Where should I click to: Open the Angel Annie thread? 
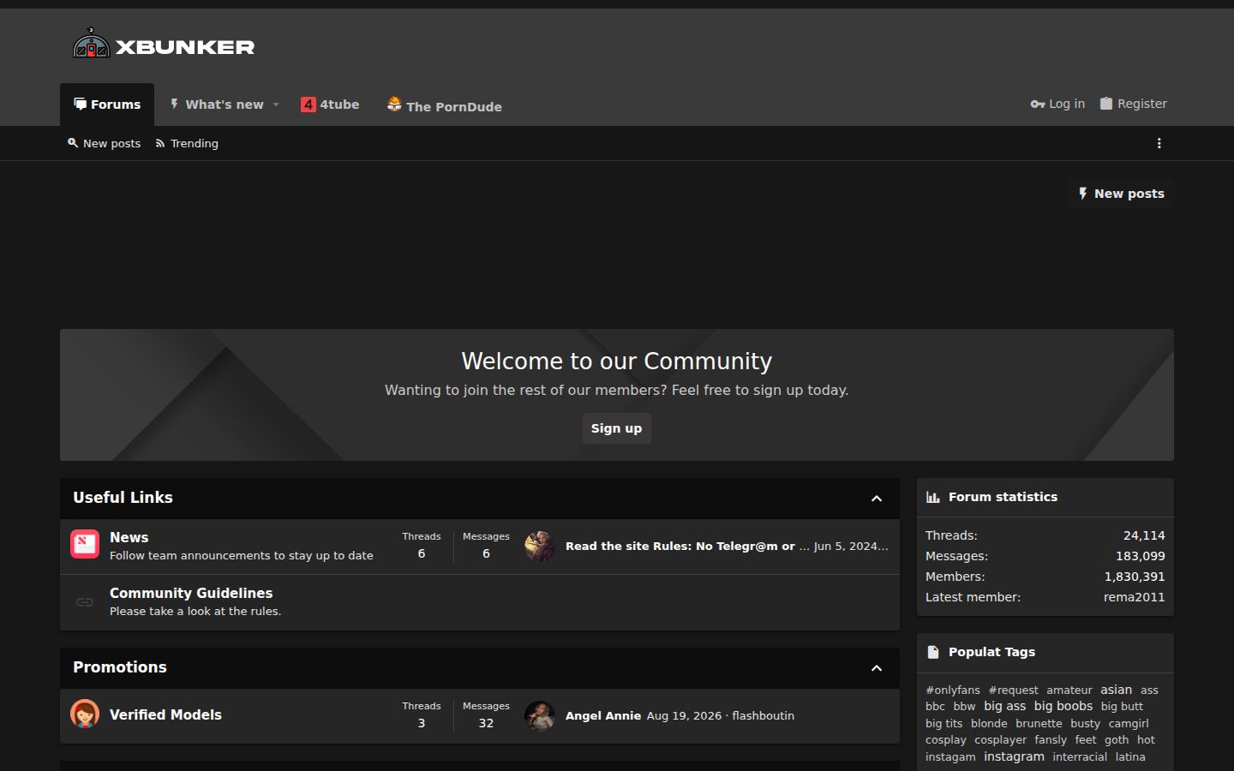click(603, 715)
